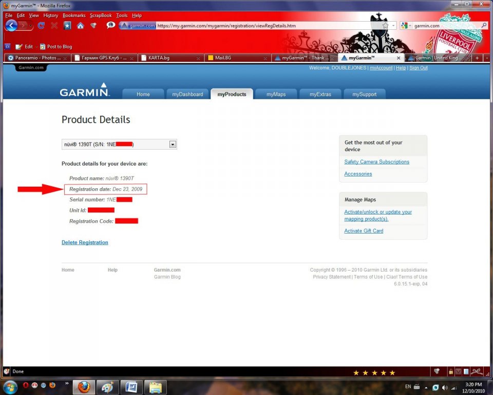Click the Post to Blog button

click(56, 47)
